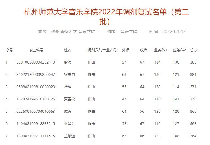Click 外语 score 58
The width and height of the screenshot is (210, 145).
(124, 124)
